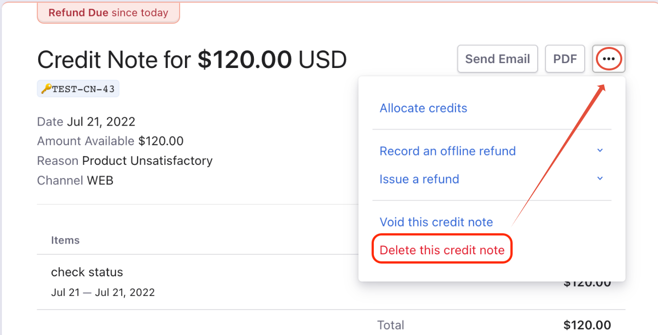Image resolution: width=658 pixels, height=335 pixels.
Task: Select Void this credit note
Action: [x=436, y=222]
